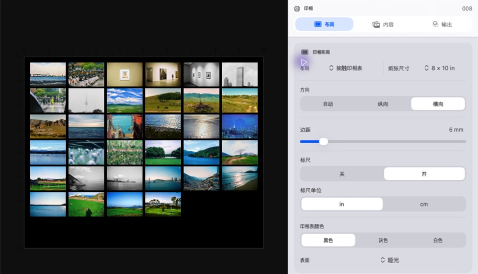Select the white flowers closeup thumbnail
This screenshot has height=274, width=478.
(86, 152)
